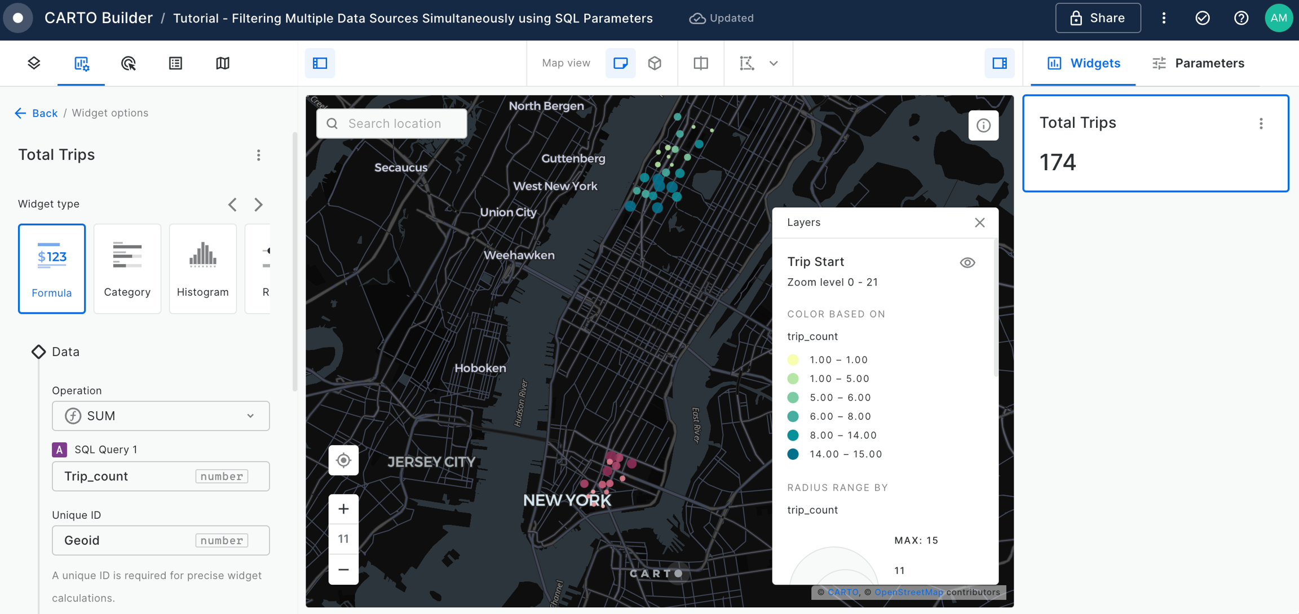Expand the feature selection tool dropdown

774,63
